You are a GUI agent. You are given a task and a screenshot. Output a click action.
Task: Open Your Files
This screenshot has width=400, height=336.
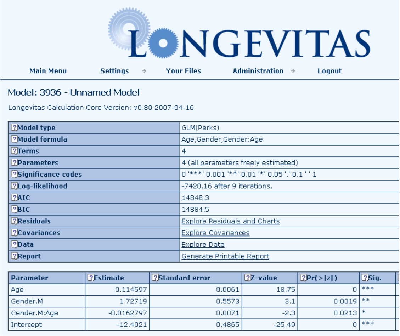[184, 71]
